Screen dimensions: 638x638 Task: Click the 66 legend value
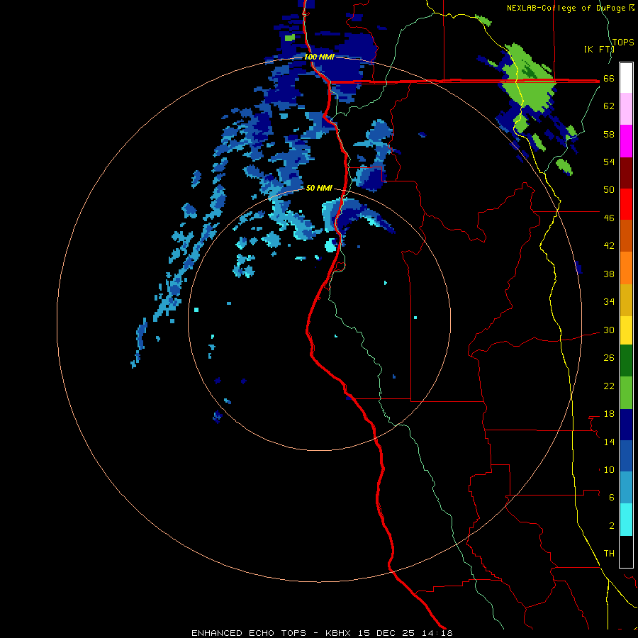point(609,79)
